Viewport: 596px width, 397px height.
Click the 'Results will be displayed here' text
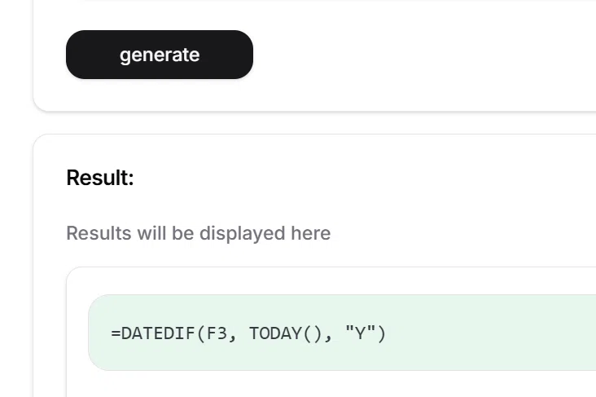pos(199,233)
